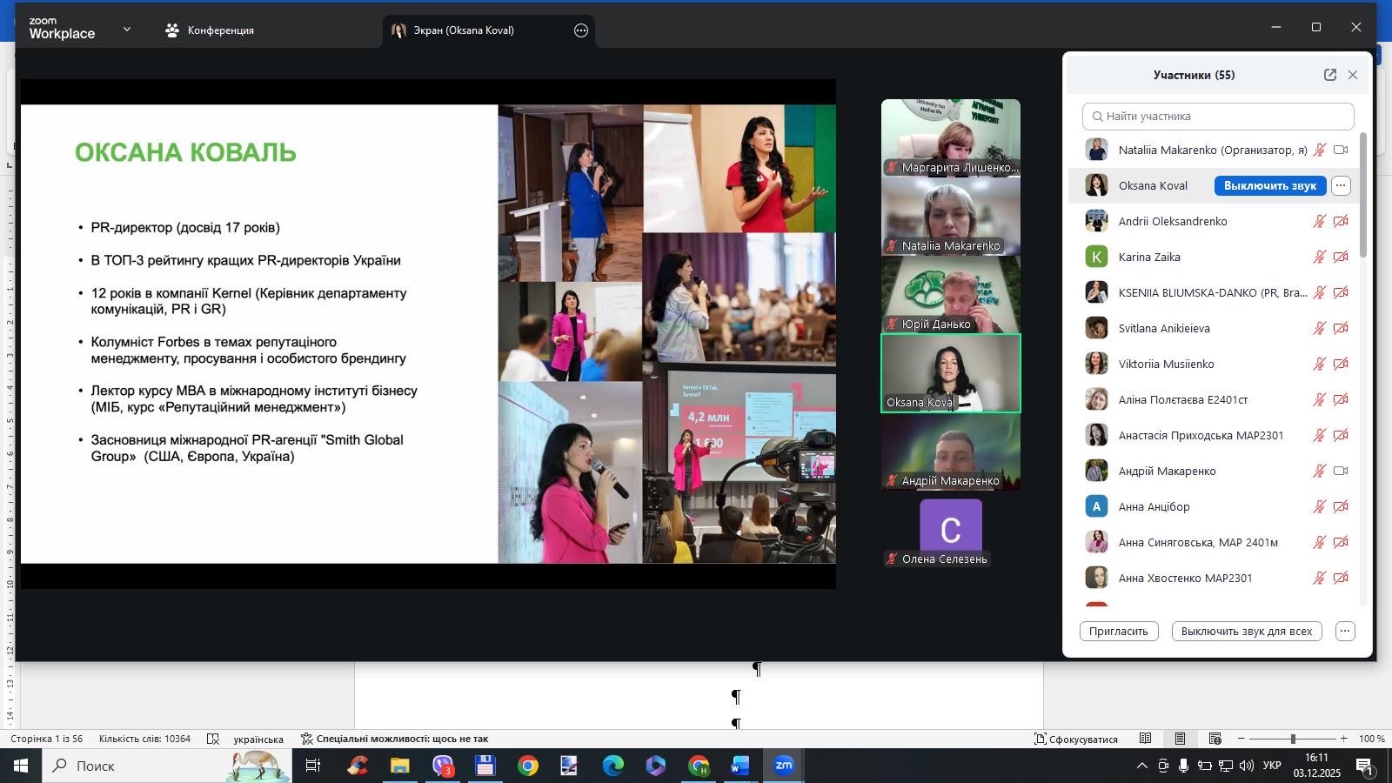Toggle Nataliia Makarenko video camera icon

pyautogui.click(x=1341, y=150)
